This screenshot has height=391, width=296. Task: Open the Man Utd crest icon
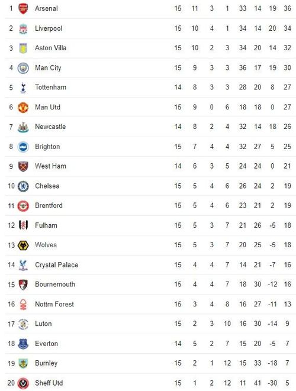pos(23,108)
